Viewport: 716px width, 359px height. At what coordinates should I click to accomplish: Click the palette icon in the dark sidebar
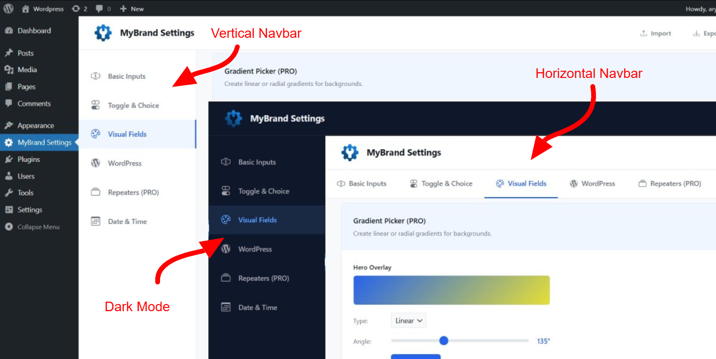click(226, 220)
